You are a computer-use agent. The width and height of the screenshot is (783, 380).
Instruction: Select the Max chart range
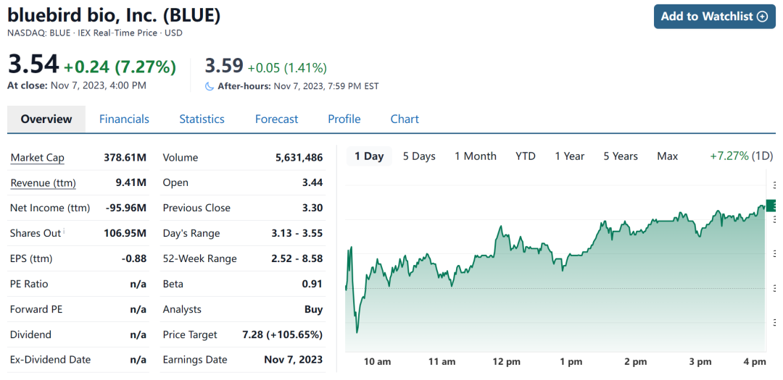pyautogui.click(x=667, y=156)
